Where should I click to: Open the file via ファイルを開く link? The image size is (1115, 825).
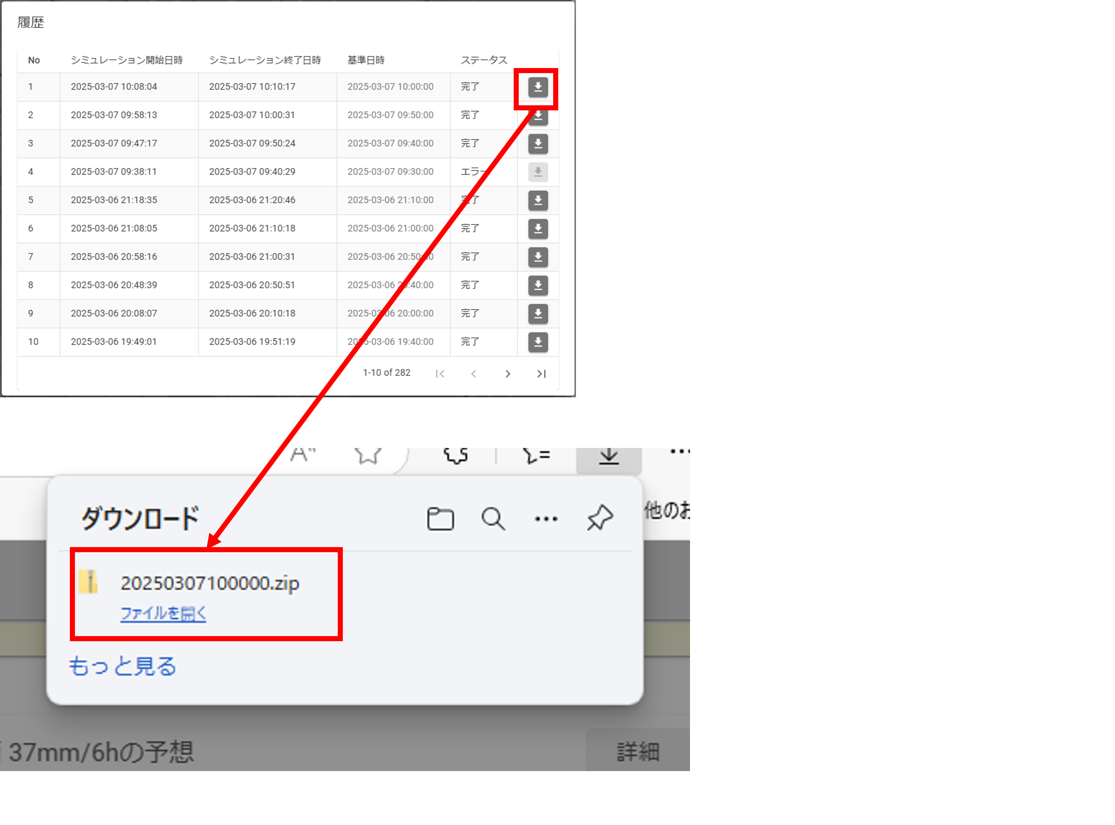coord(163,613)
